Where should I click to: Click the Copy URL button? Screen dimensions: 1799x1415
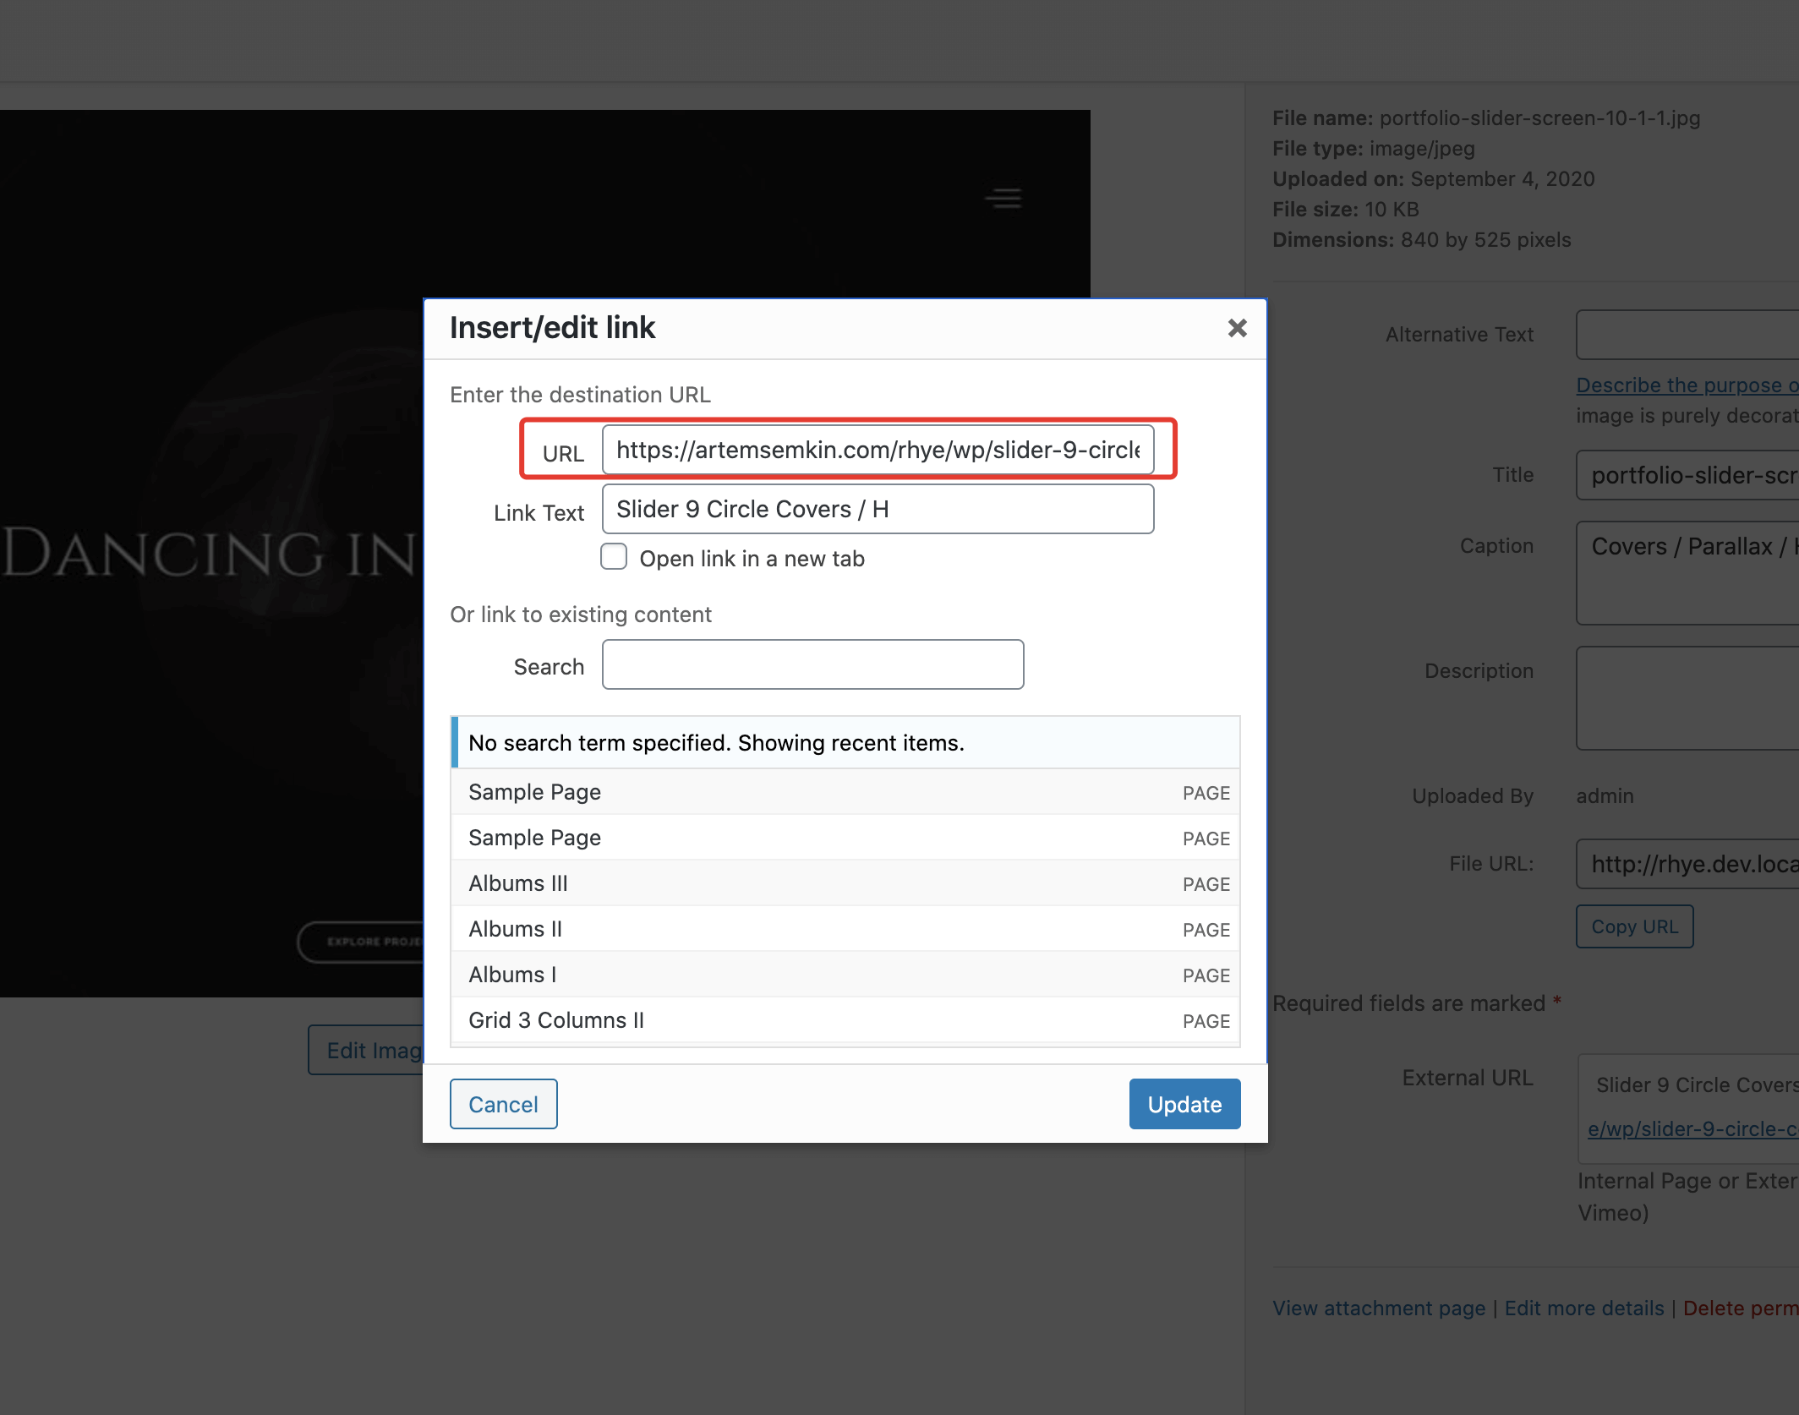pos(1634,926)
